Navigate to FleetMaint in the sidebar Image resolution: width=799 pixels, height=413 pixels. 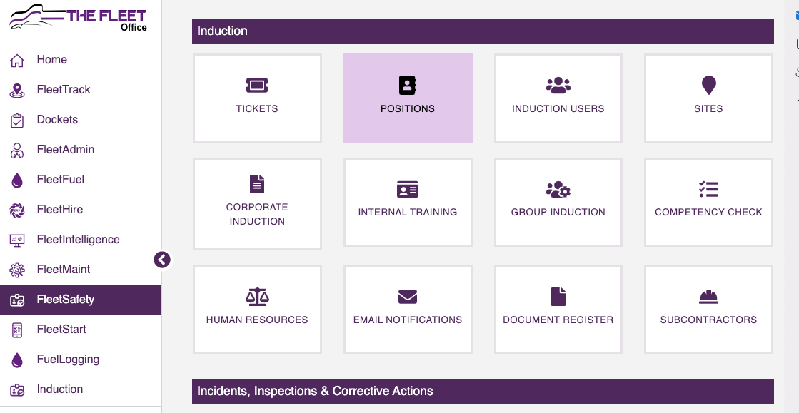[x=63, y=270]
